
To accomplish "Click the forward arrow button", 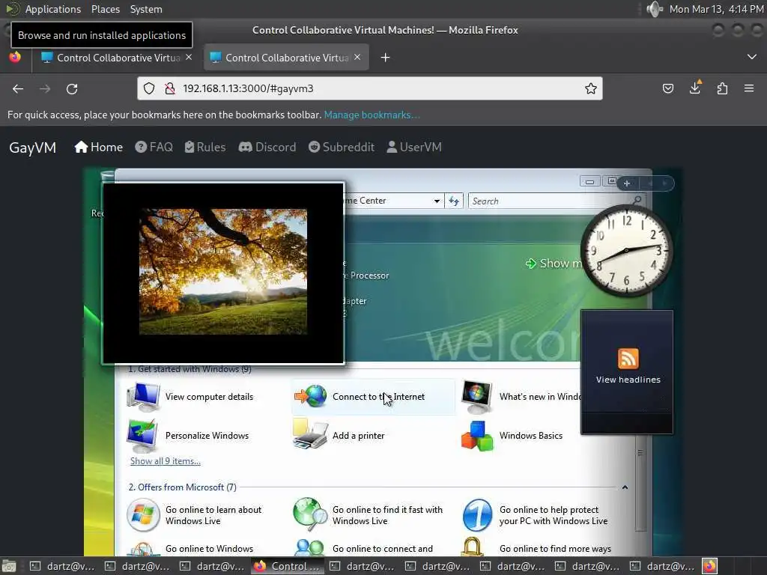I will click(x=45, y=88).
